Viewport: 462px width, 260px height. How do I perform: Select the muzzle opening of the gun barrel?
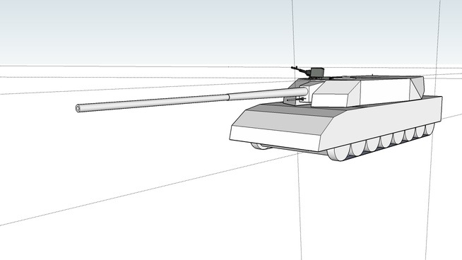pyautogui.click(x=78, y=109)
